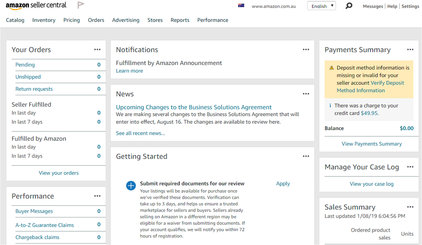Click Apply for document submission
The image size is (422, 245).
tap(283, 184)
